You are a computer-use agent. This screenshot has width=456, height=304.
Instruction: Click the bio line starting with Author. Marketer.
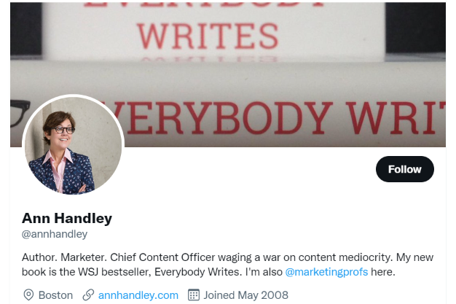227,257
